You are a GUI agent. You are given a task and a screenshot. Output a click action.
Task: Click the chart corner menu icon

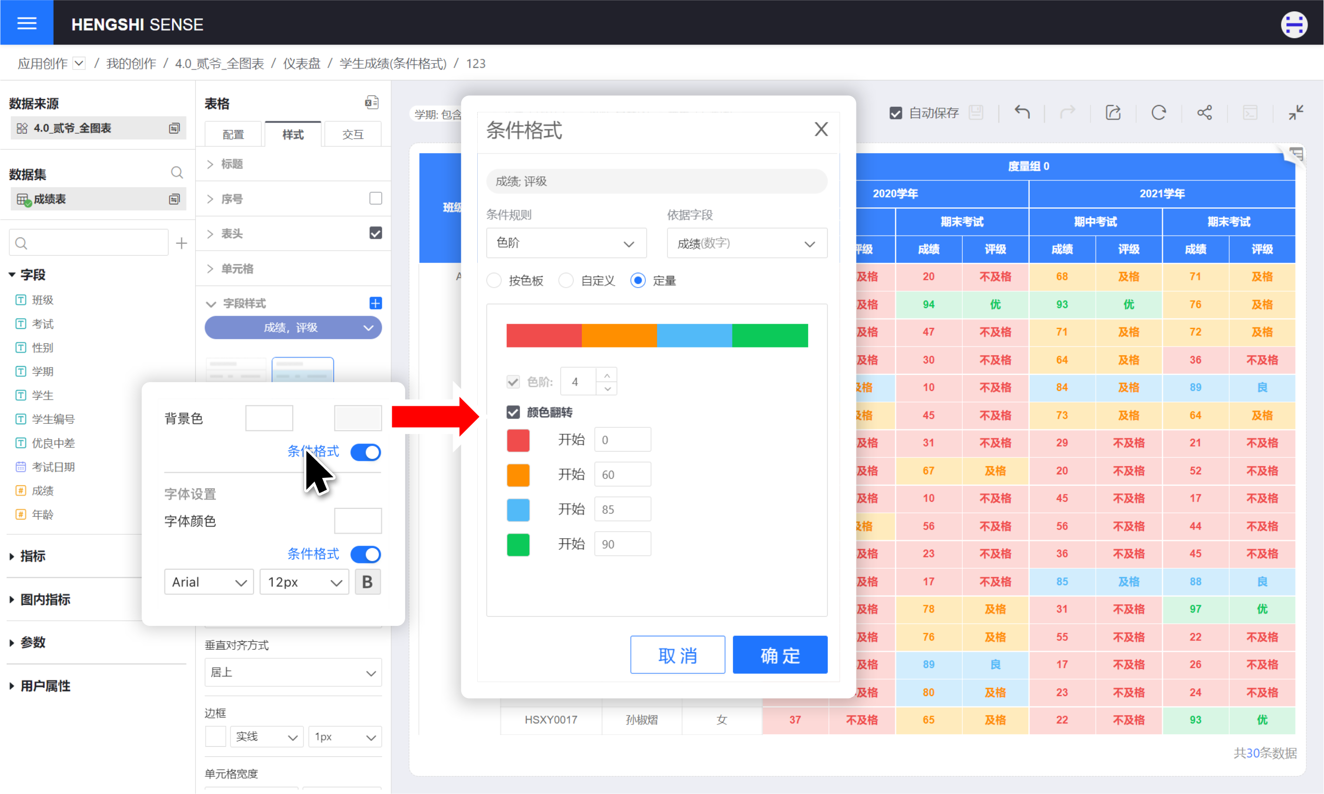pyautogui.click(x=1296, y=155)
